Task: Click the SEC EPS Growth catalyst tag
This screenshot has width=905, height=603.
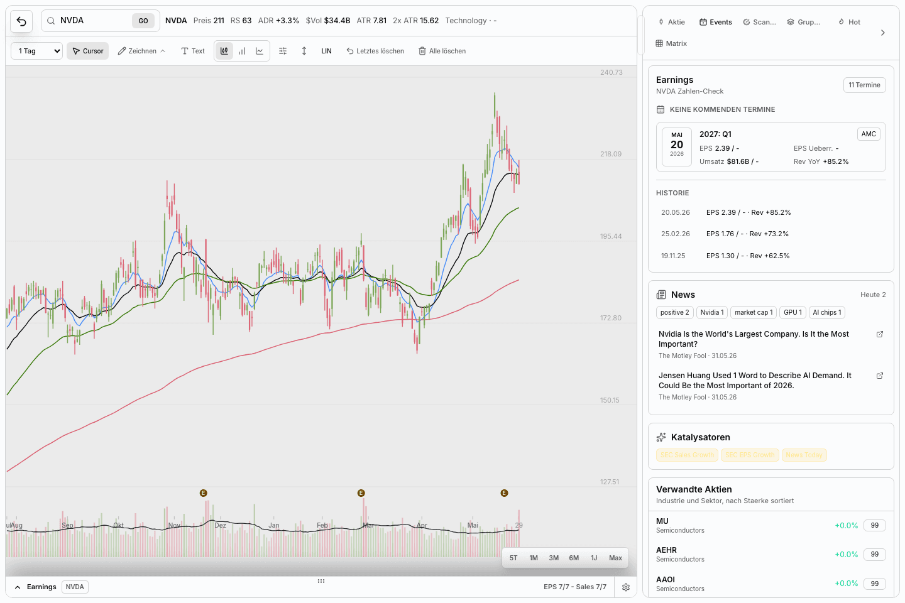Action: tap(750, 455)
